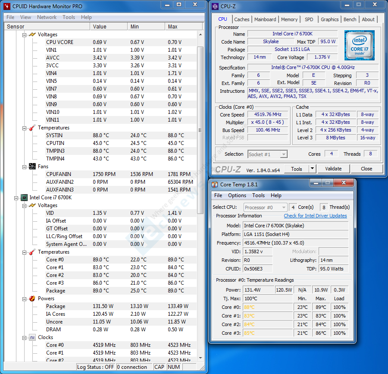
Task: Open the Hardware Monitor View menu
Action: pyautogui.click(x=25, y=17)
